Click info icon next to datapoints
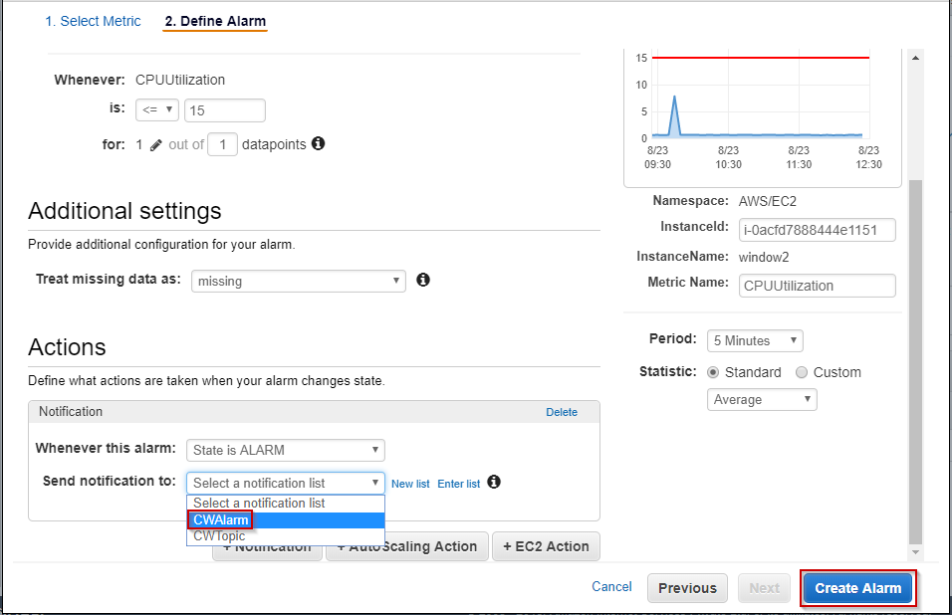This screenshot has height=615, width=952. point(318,143)
